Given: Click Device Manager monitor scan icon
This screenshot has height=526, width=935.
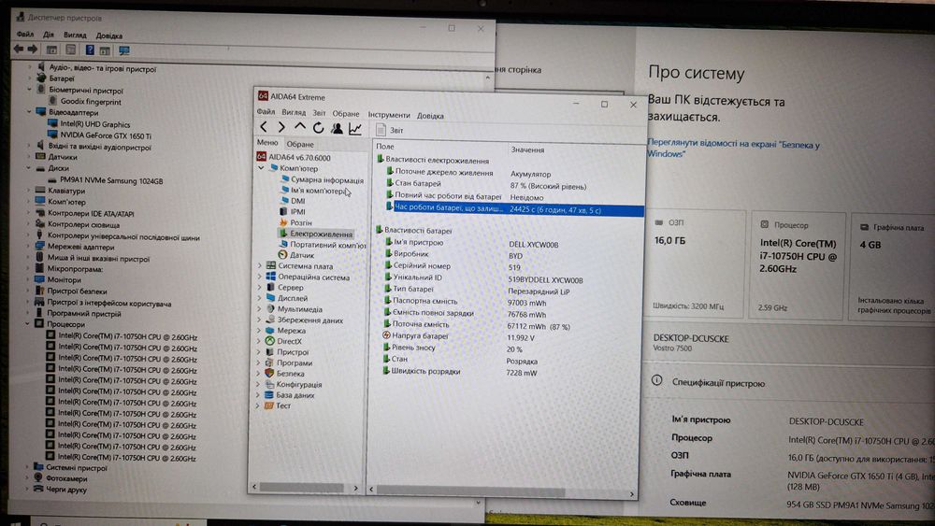Looking at the screenshot, I should click(123, 51).
